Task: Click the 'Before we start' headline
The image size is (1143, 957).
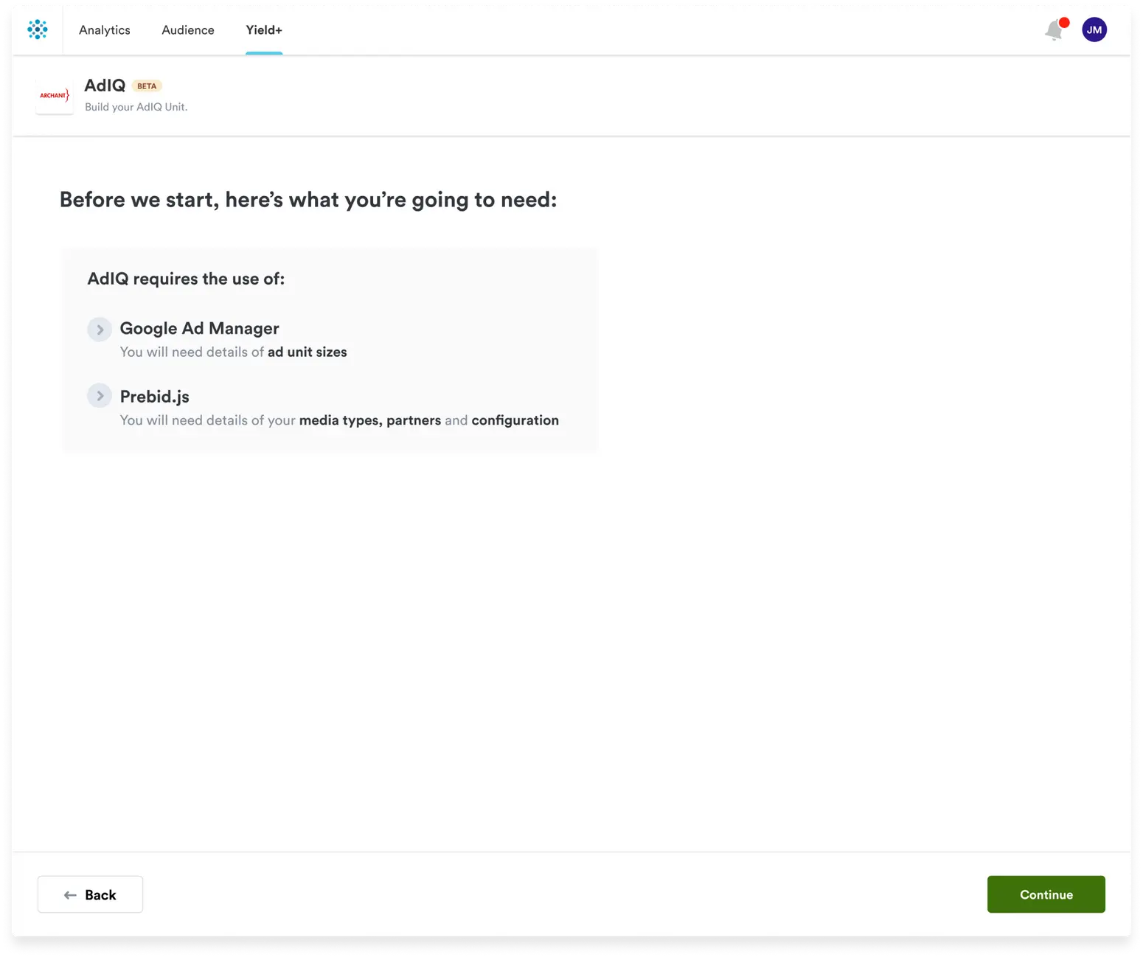Action: pyautogui.click(x=308, y=200)
